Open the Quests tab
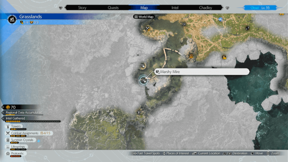This screenshot has height=162, width=288. click(113, 8)
